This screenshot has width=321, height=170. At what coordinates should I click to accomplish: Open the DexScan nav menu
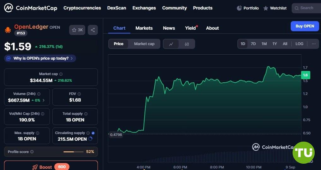click(117, 8)
